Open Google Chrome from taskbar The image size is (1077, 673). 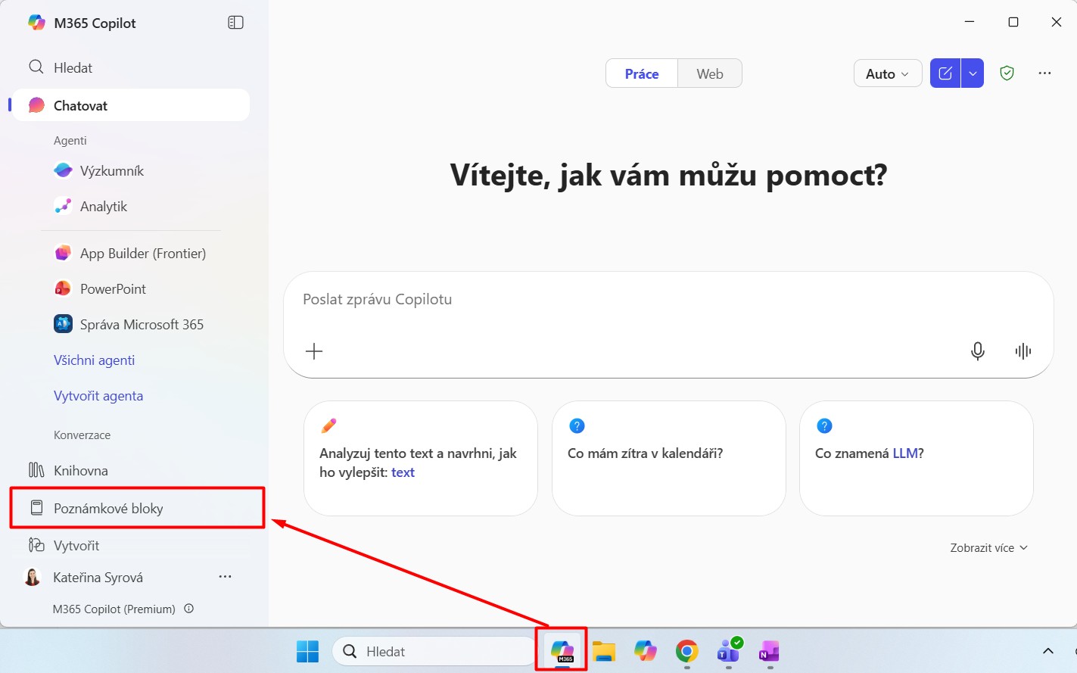tap(686, 651)
